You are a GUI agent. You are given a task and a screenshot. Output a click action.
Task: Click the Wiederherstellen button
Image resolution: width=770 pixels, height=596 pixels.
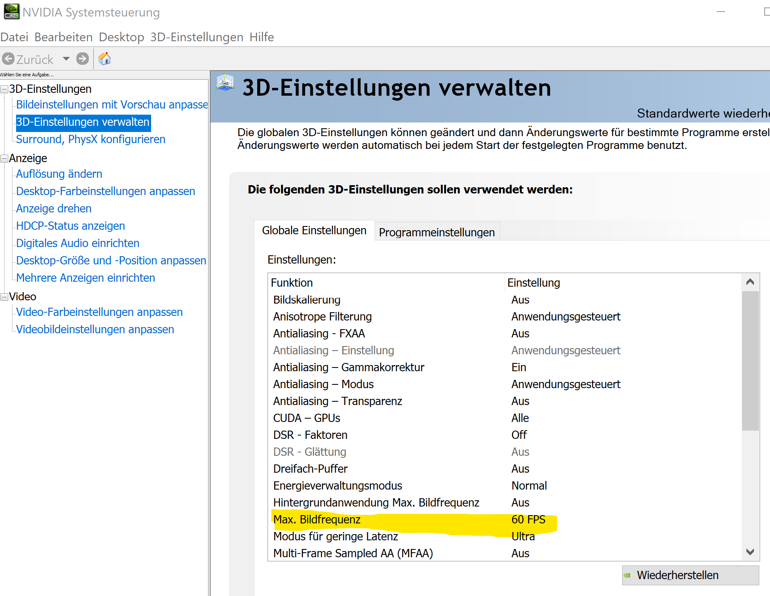pyautogui.click(x=690, y=575)
